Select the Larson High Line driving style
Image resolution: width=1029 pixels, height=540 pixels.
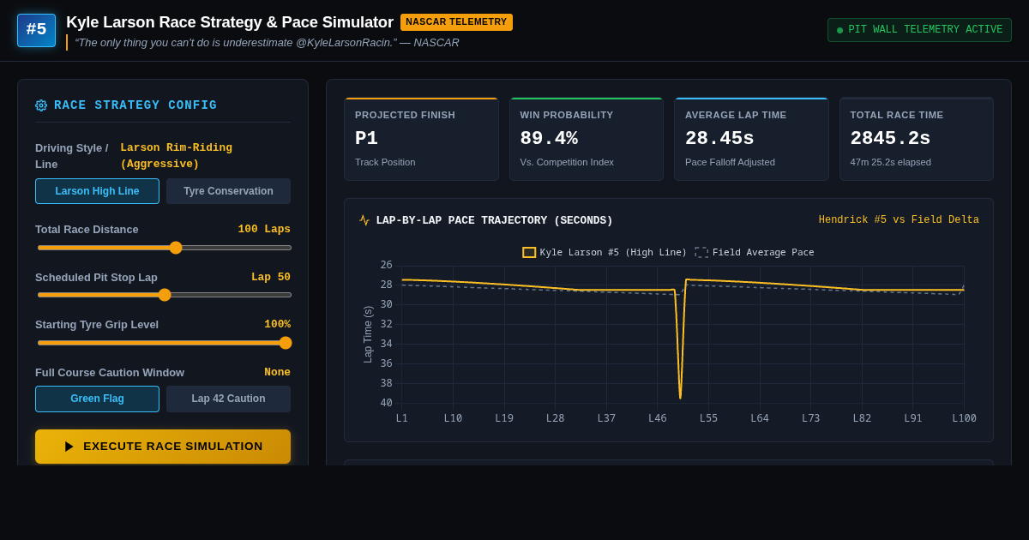97,191
